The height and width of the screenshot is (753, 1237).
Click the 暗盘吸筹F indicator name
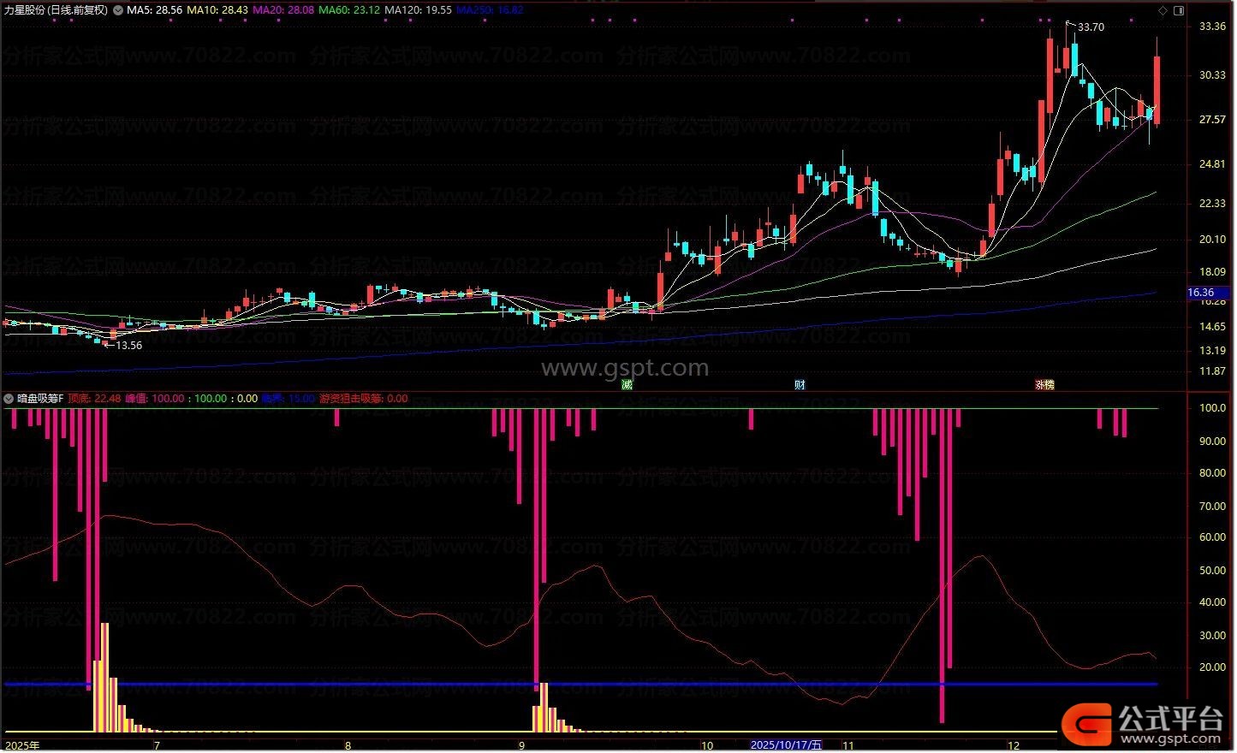[40, 399]
